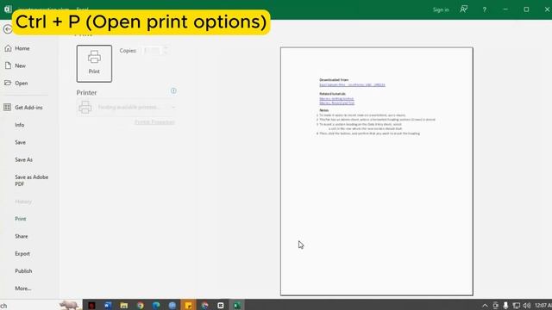This screenshot has width=552, height=310.
Task: Open the Home page in backstage menu
Action: [x=22, y=48]
